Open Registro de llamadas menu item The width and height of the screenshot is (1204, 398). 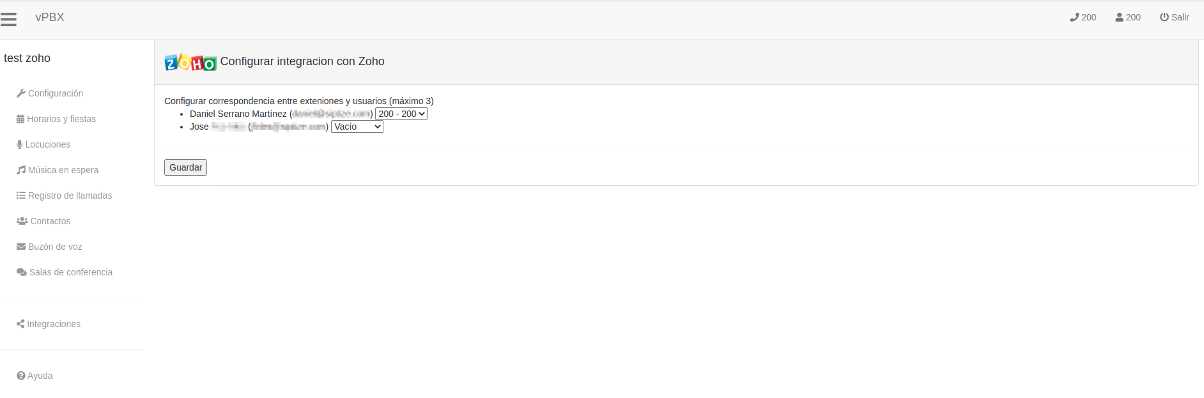click(x=65, y=195)
